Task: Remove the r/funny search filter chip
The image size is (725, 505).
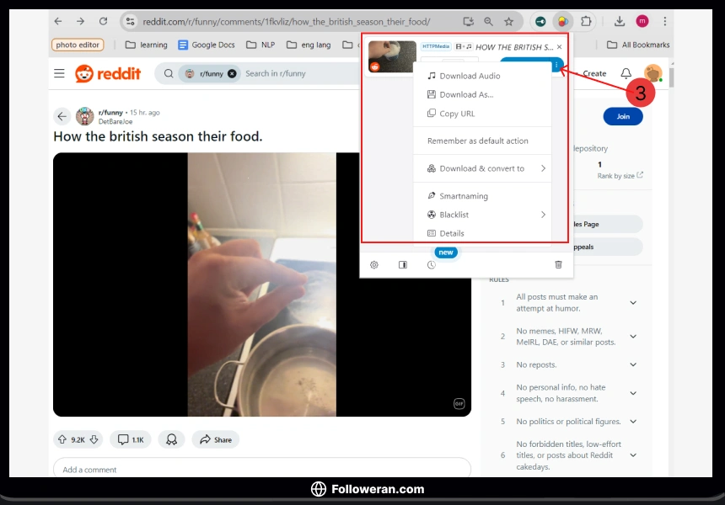Action: click(x=232, y=73)
